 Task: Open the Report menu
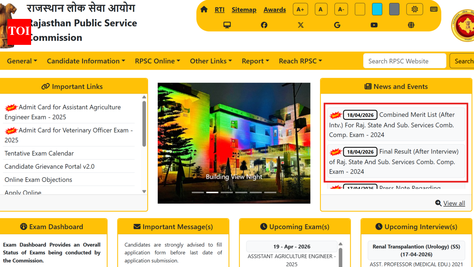(x=255, y=61)
